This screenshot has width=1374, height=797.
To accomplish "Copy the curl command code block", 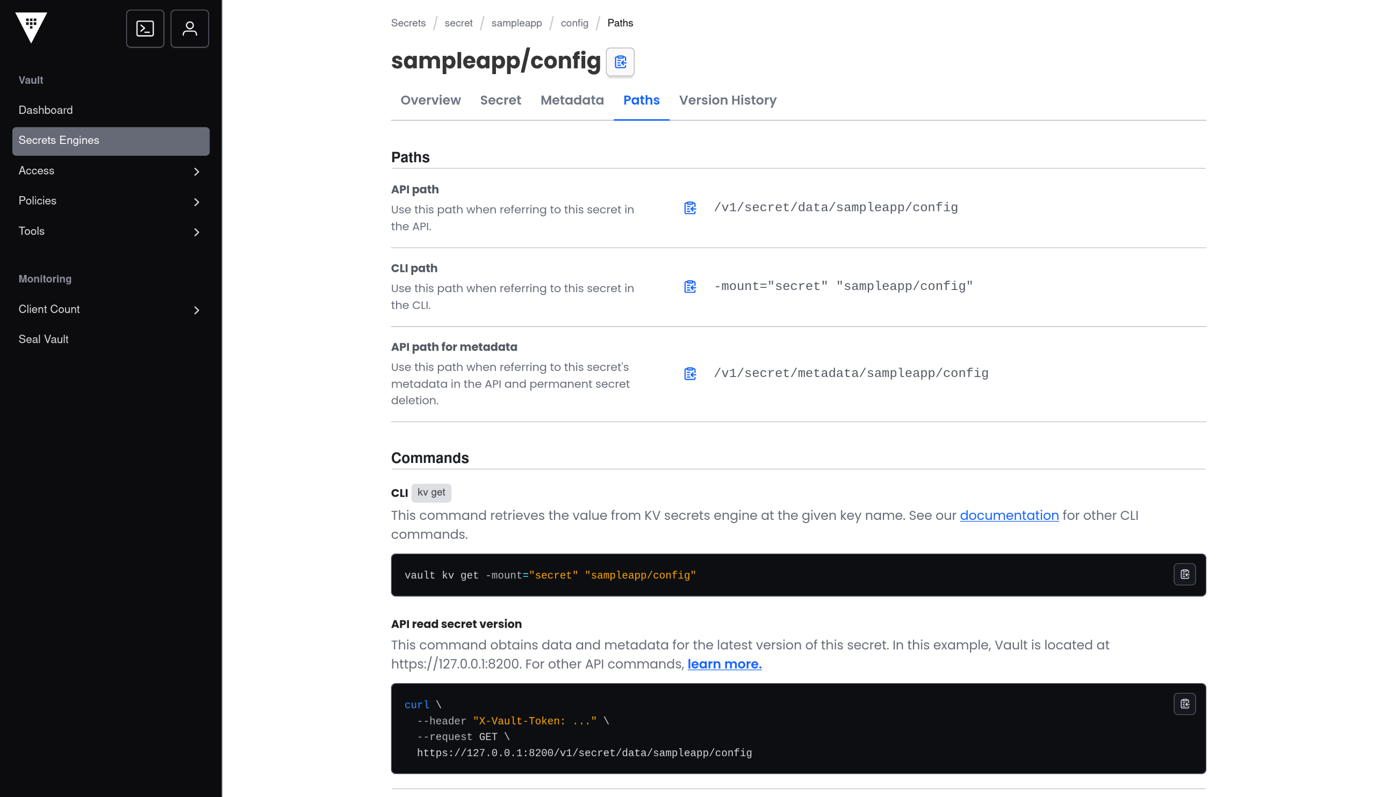I will coord(1184,704).
